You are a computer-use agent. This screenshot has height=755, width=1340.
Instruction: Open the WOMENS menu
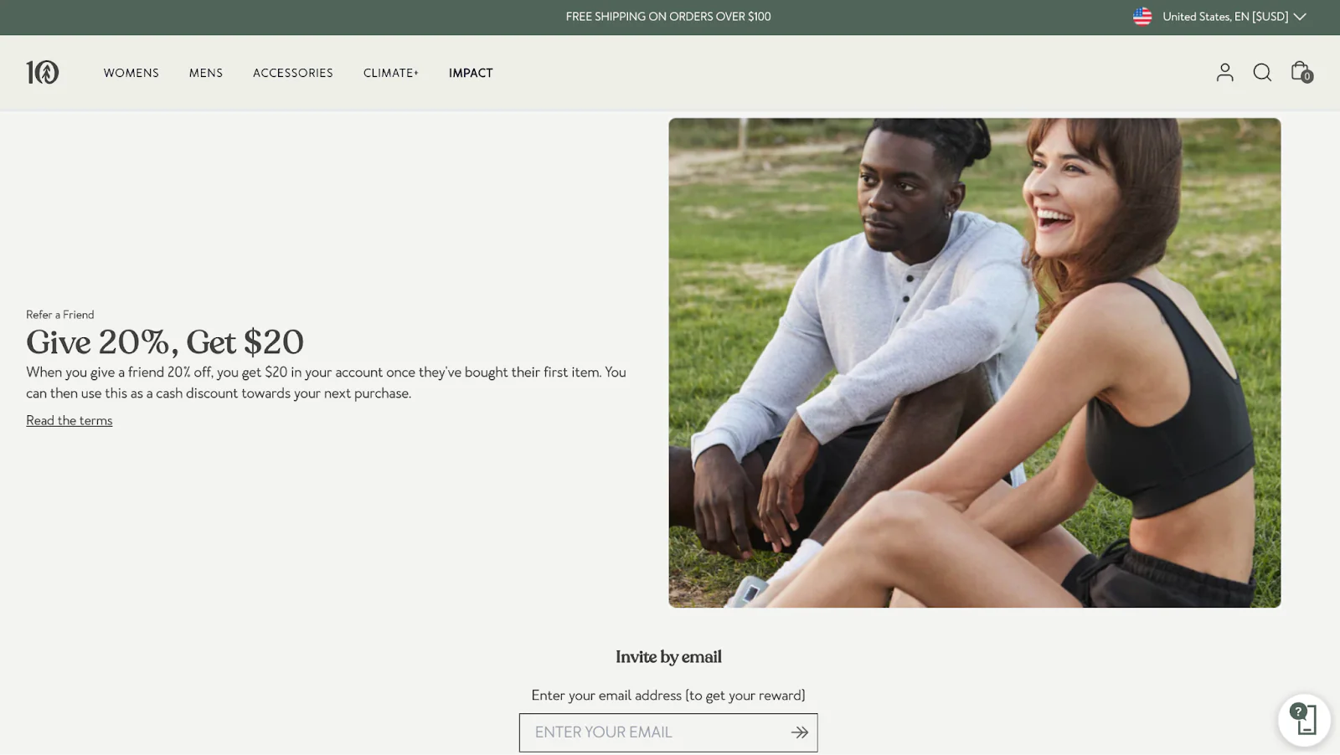click(x=131, y=73)
